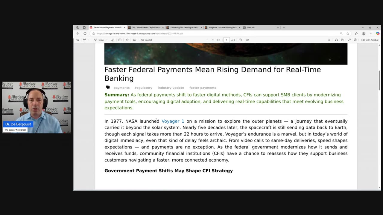The image size is (383, 215).
Task: Click 'Government Payment Shifts May Shape CFI Strategy' heading
Action: [x=168, y=171]
